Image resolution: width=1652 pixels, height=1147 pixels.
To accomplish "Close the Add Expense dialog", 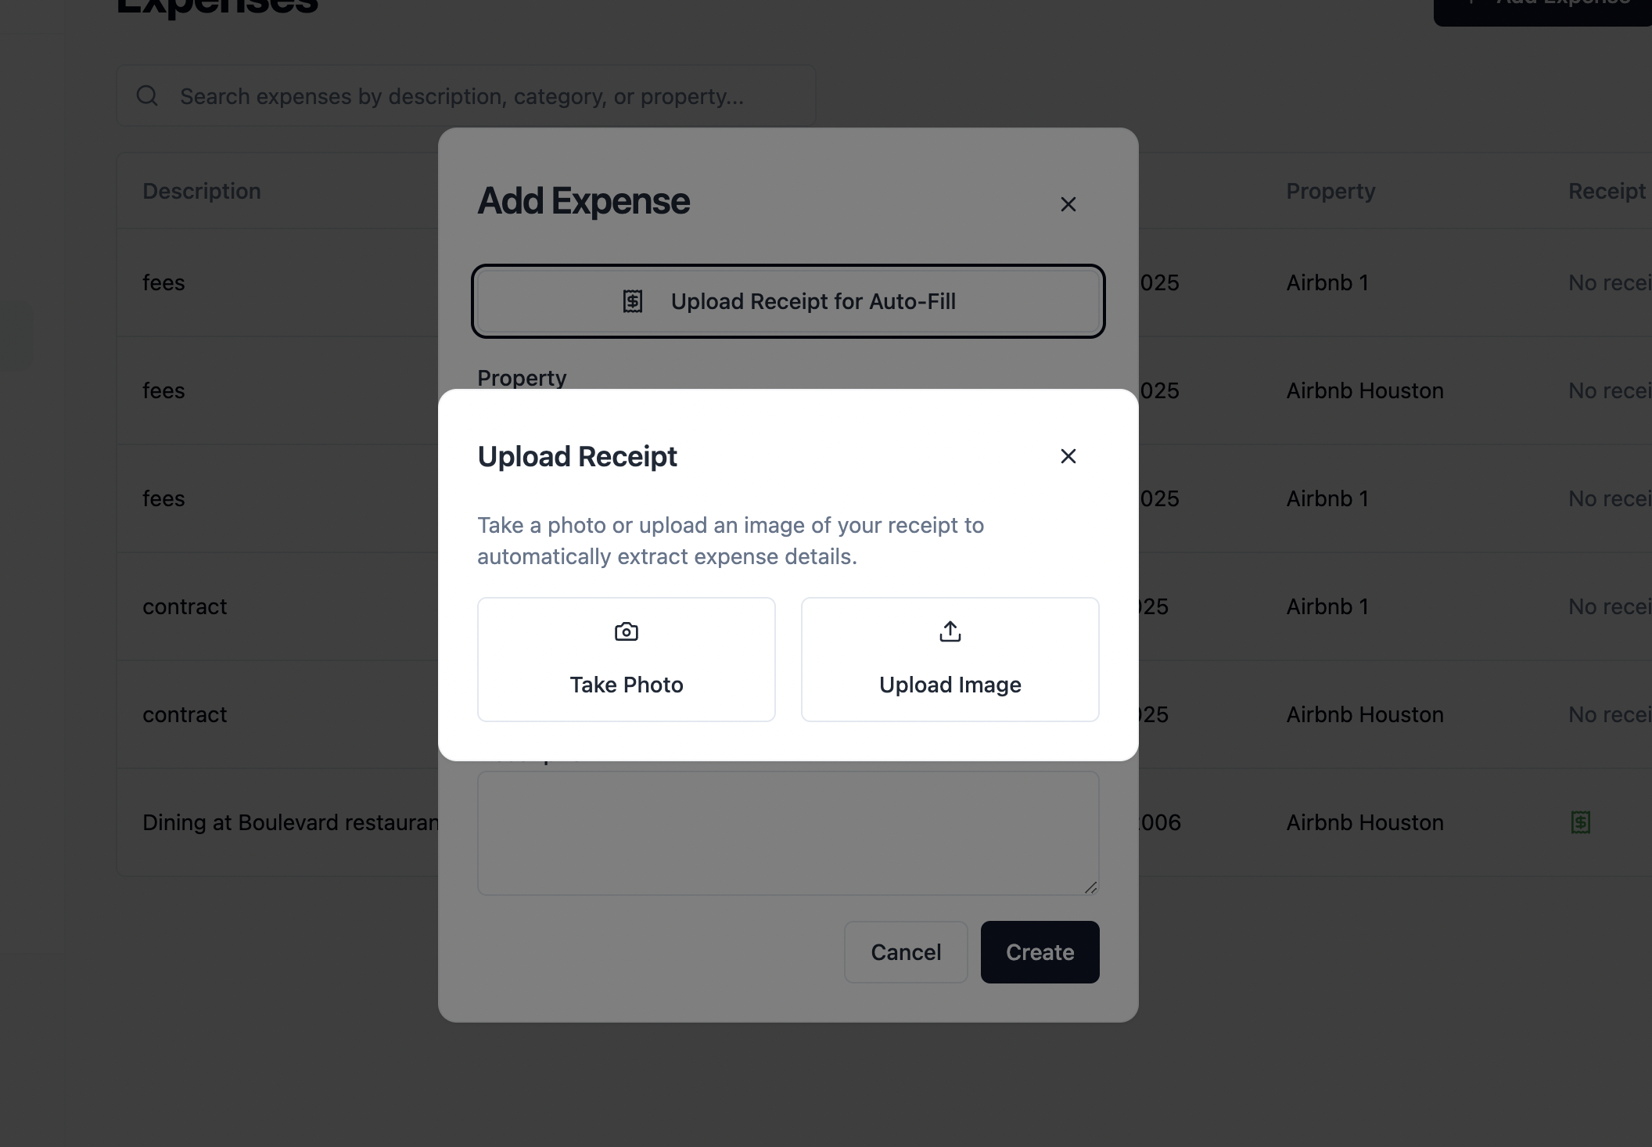I will pyautogui.click(x=1068, y=204).
